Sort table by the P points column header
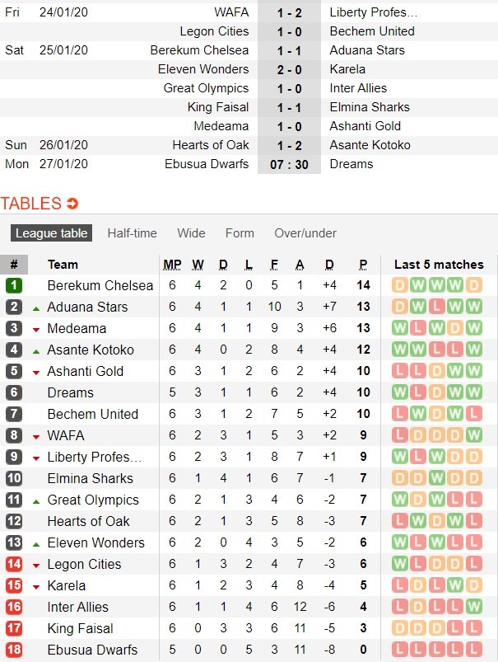This screenshot has width=498, height=662. pyautogui.click(x=363, y=265)
